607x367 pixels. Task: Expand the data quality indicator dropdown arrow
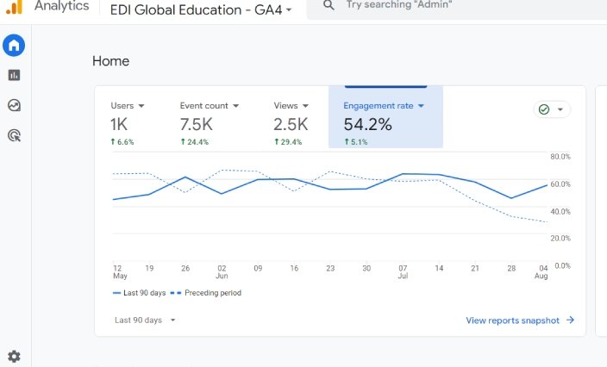tap(560, 109)
